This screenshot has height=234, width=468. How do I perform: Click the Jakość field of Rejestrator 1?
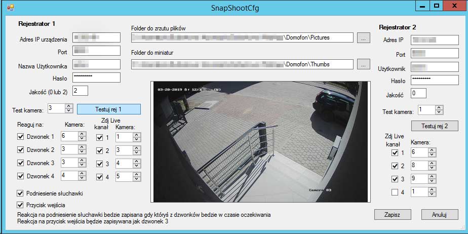(x=80, y=91)
